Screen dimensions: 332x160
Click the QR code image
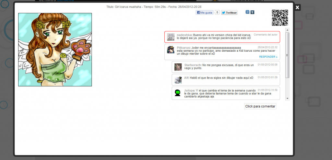click(280, 18)
